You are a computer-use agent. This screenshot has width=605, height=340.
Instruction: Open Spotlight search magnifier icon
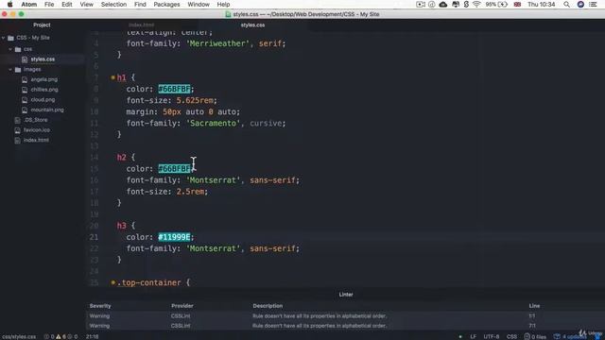coord(566,4)
